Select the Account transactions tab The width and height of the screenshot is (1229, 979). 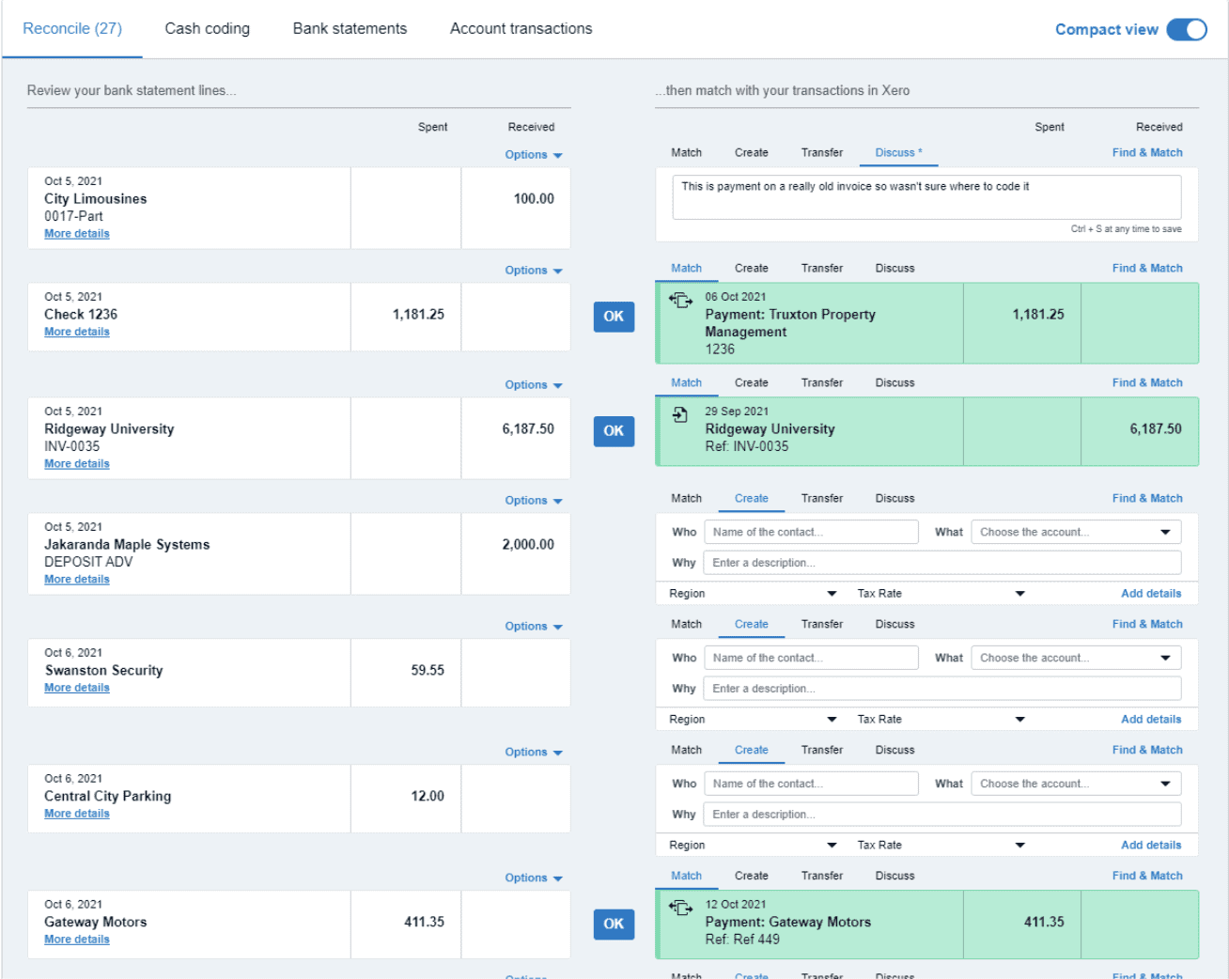point(521,28)
